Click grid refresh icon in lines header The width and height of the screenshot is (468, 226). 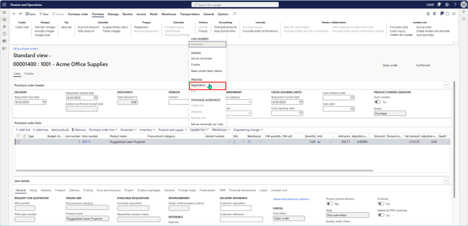click(x=24, y=136)
